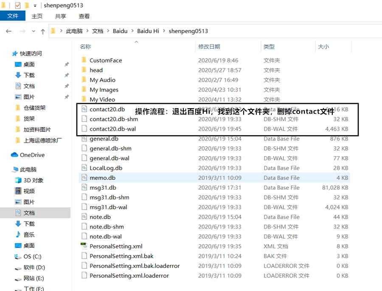Viewport: 382px width, 291px height.
Task: Click the contact20.db file icon
Action: click(x=84, y=109)
